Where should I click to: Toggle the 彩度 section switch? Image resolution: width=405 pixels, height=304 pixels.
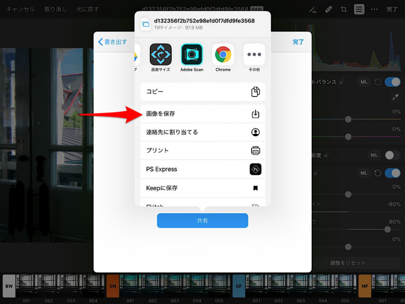click(x=392, y=155)
